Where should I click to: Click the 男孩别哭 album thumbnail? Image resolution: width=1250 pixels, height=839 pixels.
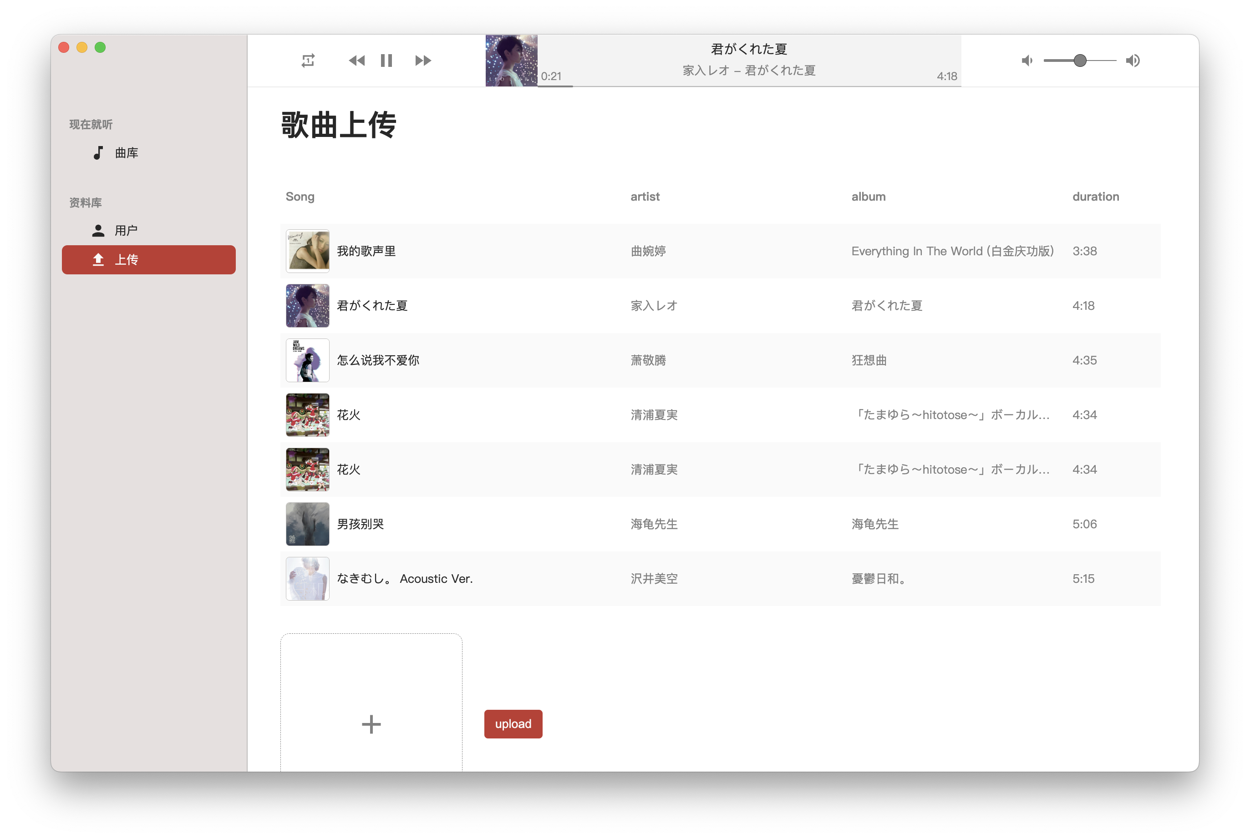coord(307,524)
